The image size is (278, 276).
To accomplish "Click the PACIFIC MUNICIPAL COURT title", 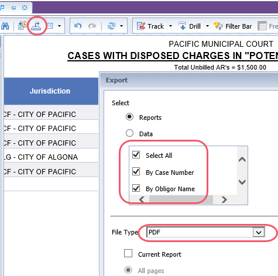I will click(x=221, y=44).
